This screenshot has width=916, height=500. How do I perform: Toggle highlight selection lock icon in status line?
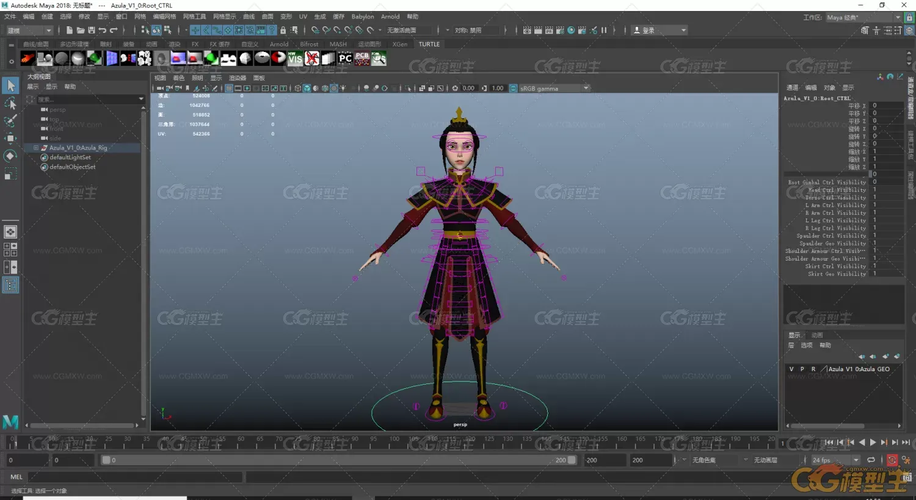pos(283,30)
